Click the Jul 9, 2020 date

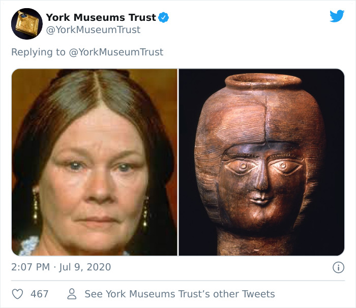tap(85, 267)
